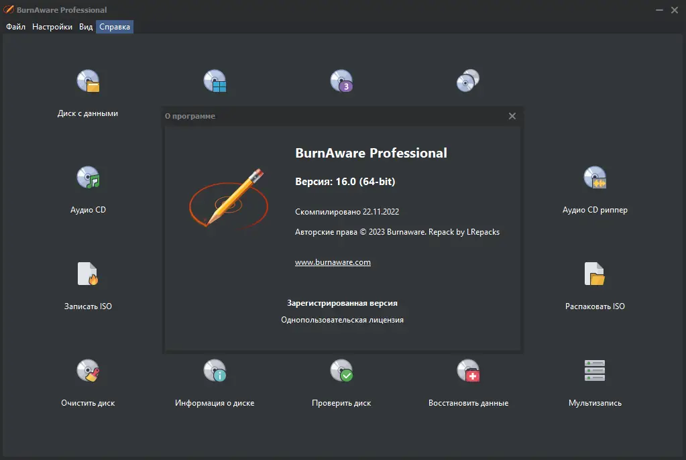
Task: Click the Распаковать ISO label text
Action: coord(595,306)
